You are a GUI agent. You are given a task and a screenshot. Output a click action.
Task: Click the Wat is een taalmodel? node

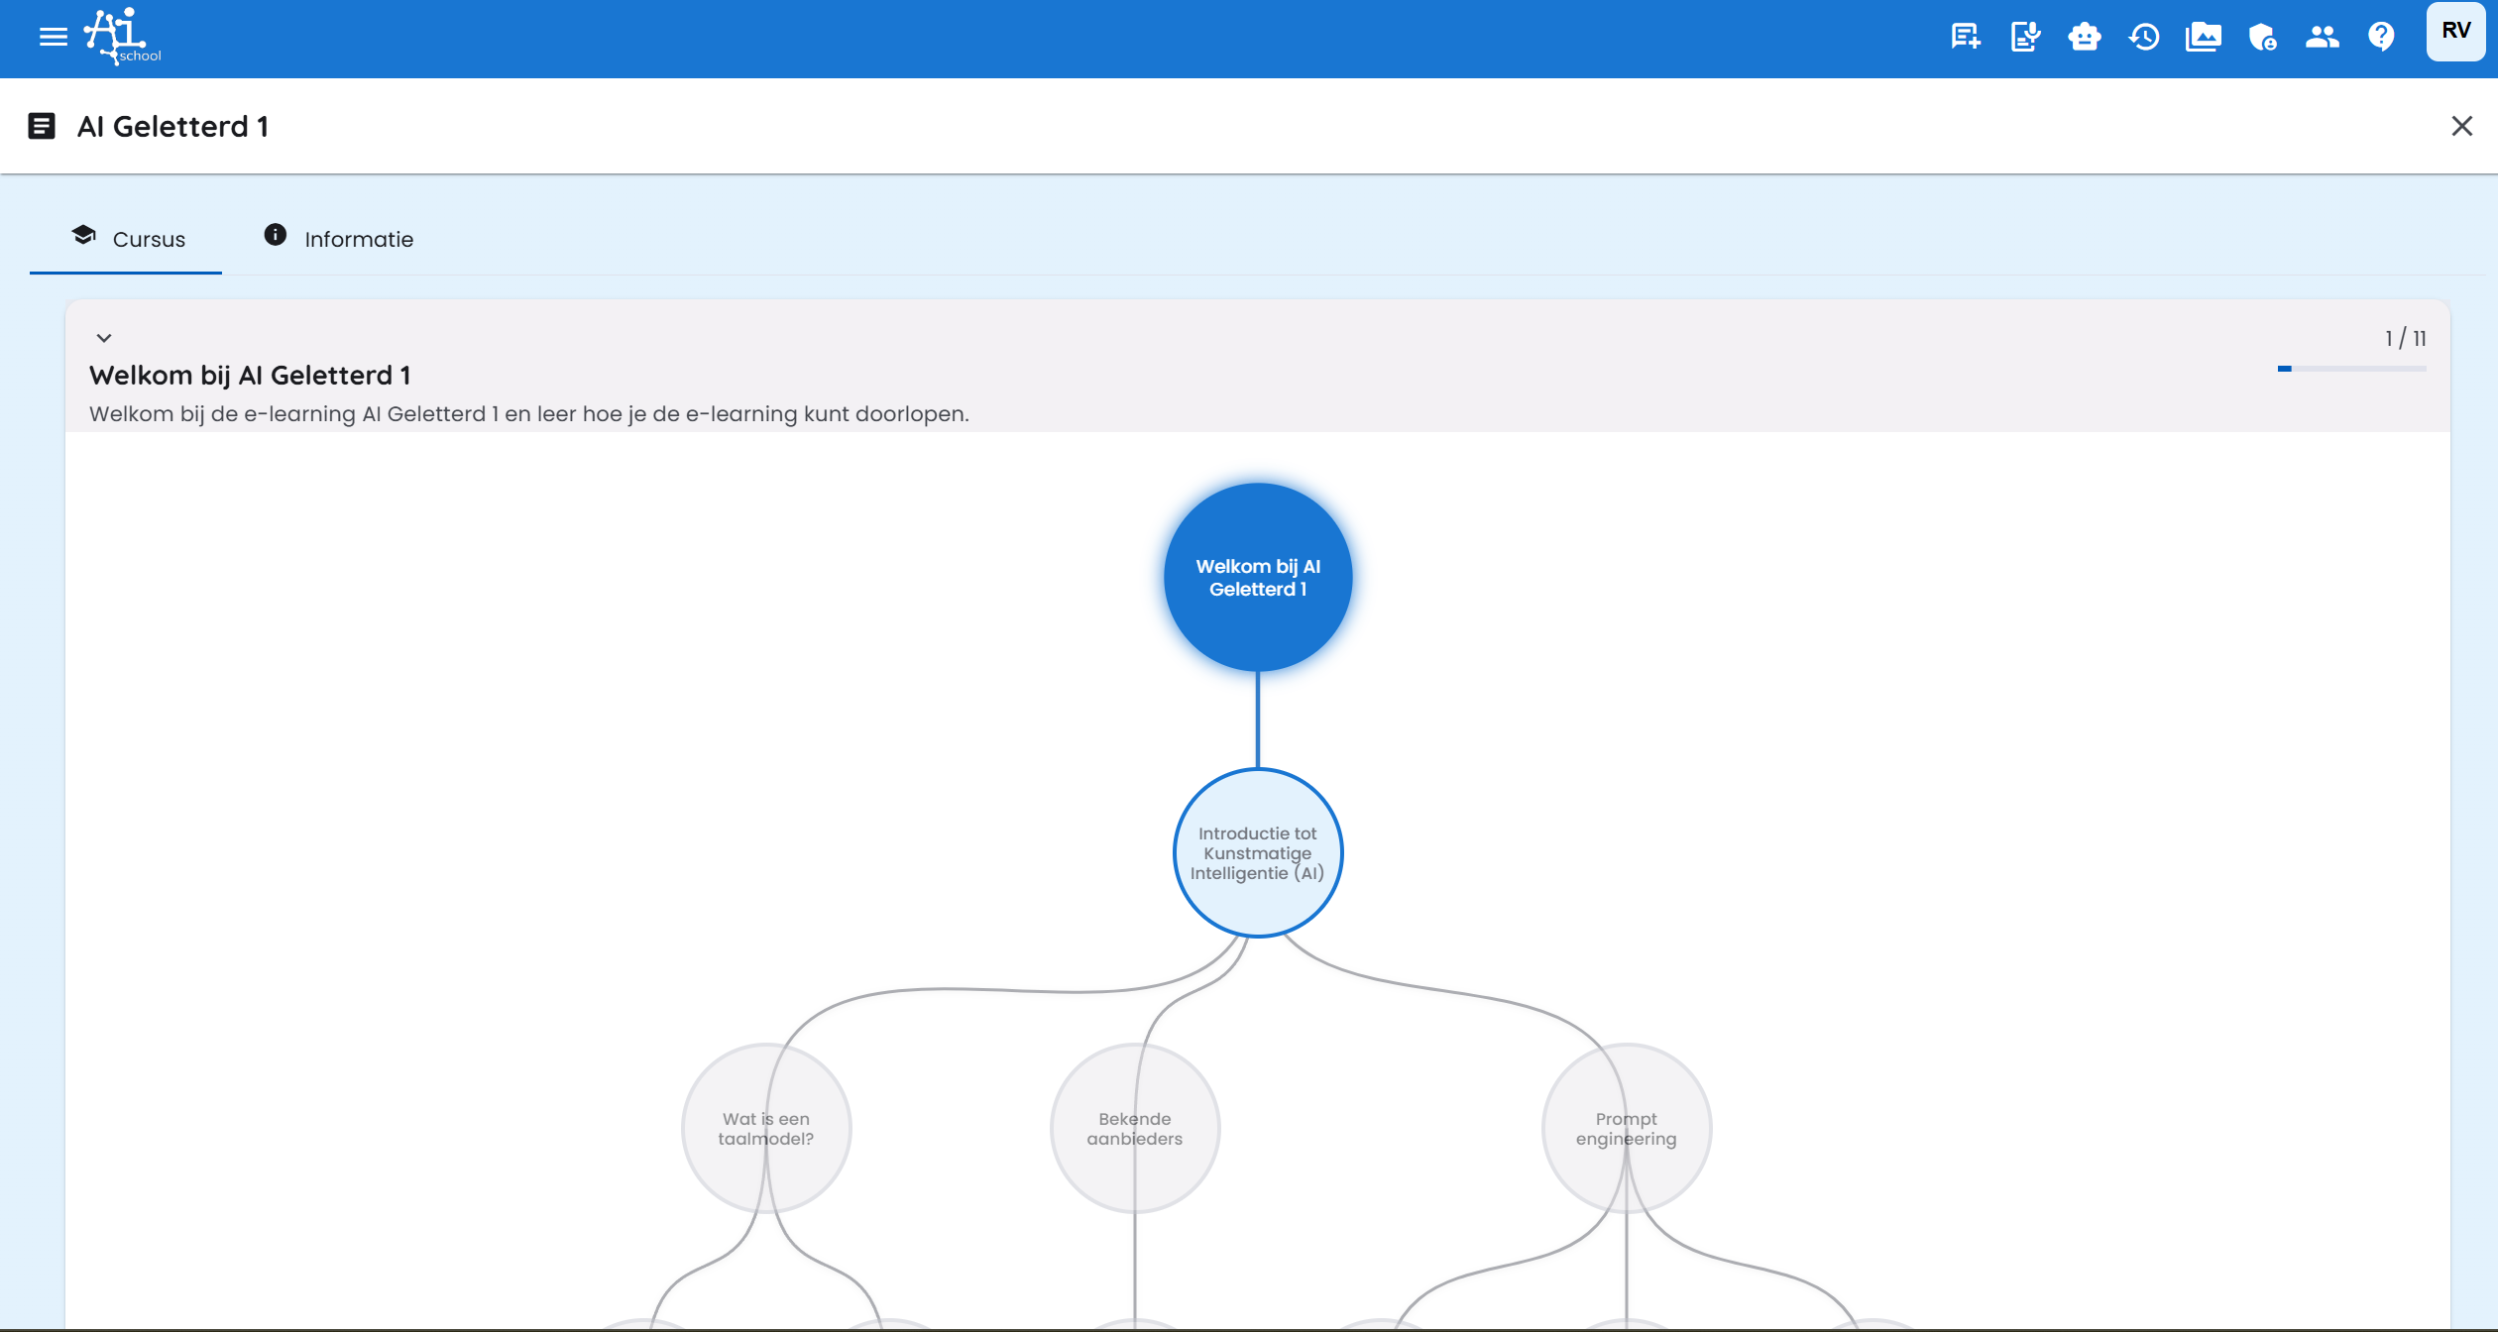(x=765, y=1128)
